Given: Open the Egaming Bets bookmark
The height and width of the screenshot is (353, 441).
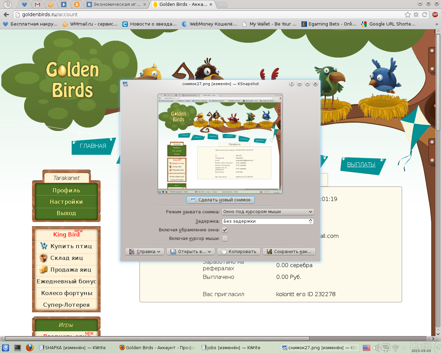Looking at the screenshot, I should point(329,24).
